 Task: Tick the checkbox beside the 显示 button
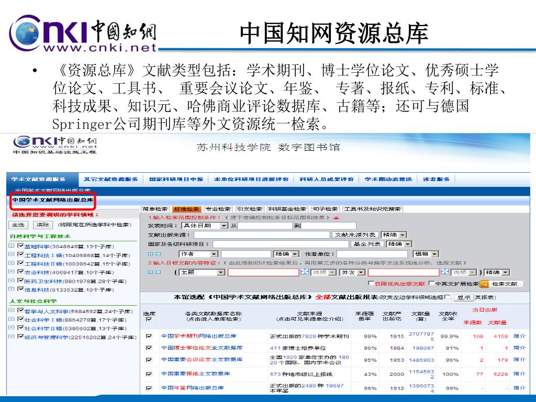tap(448, 297)
